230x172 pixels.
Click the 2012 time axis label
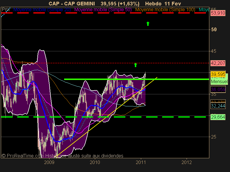187,162
